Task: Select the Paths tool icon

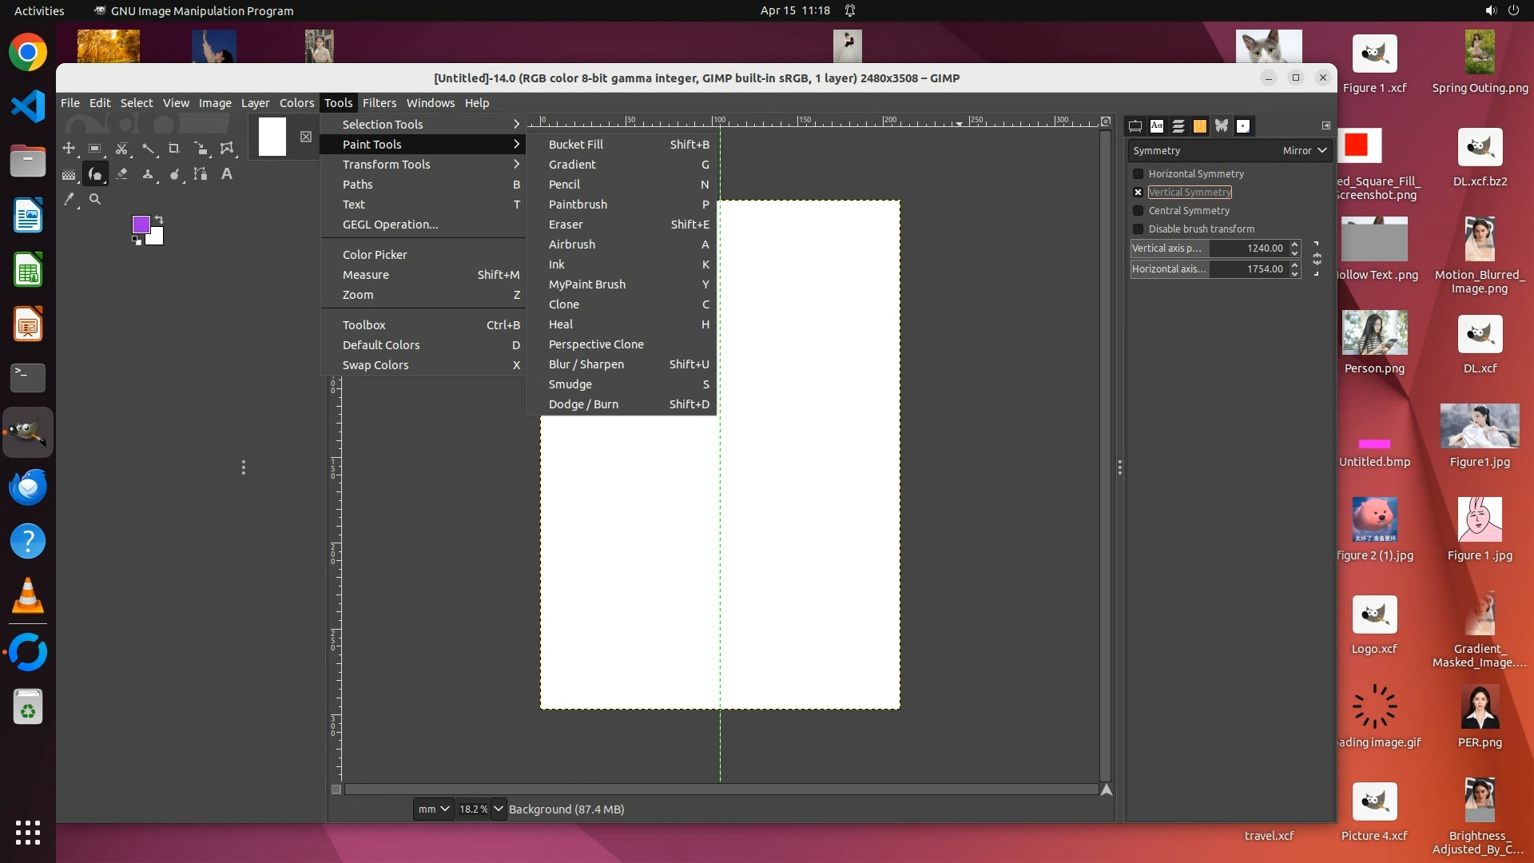Action: click(201, 174)
